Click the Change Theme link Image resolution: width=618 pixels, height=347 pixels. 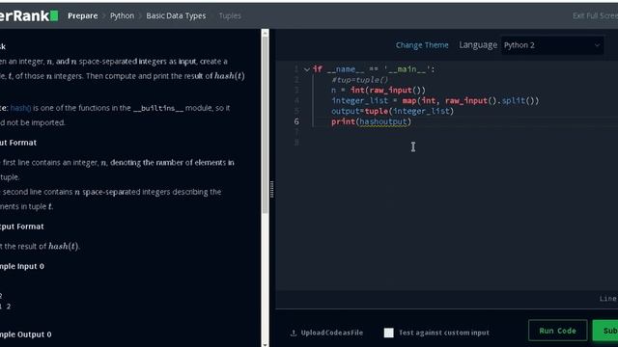(x=422, y=45)
